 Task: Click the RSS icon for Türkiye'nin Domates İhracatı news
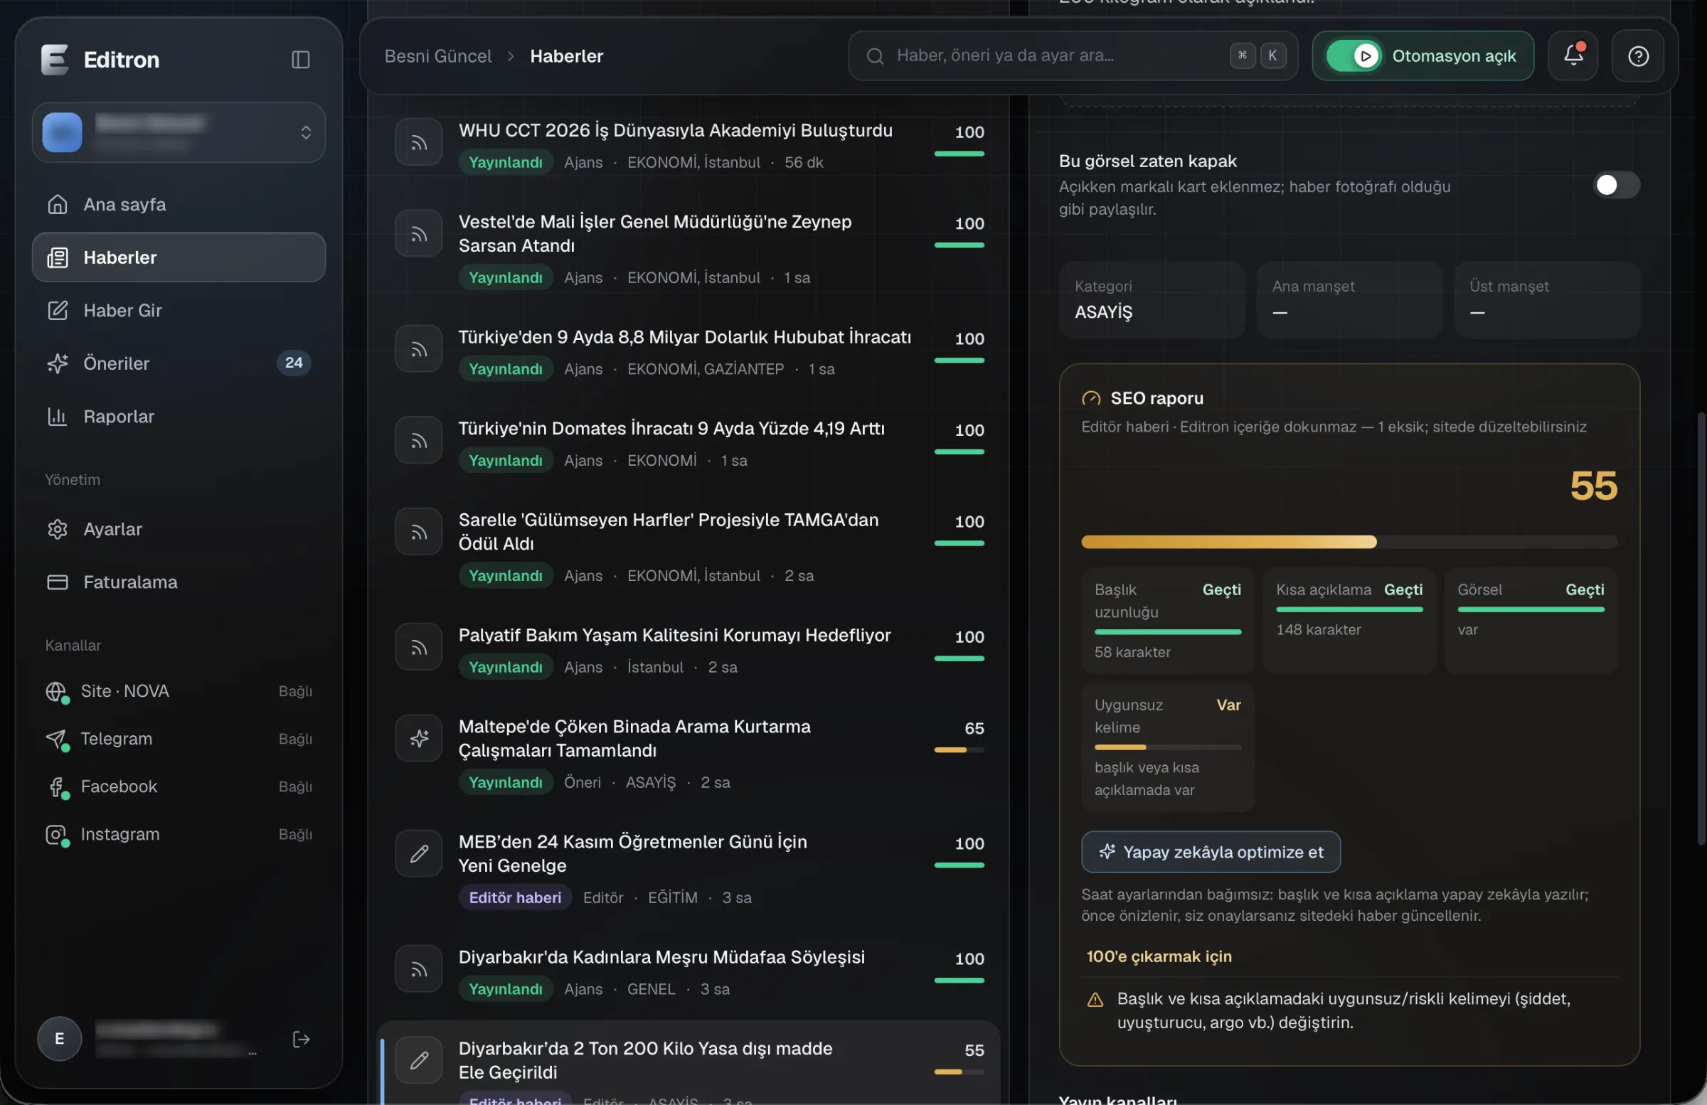(419, 440)
